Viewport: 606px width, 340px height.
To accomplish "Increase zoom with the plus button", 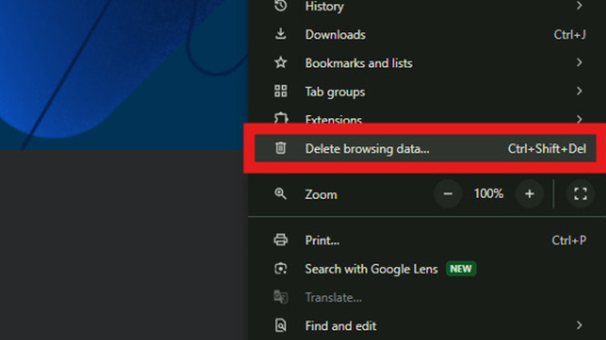I will [x=529, y=194].
